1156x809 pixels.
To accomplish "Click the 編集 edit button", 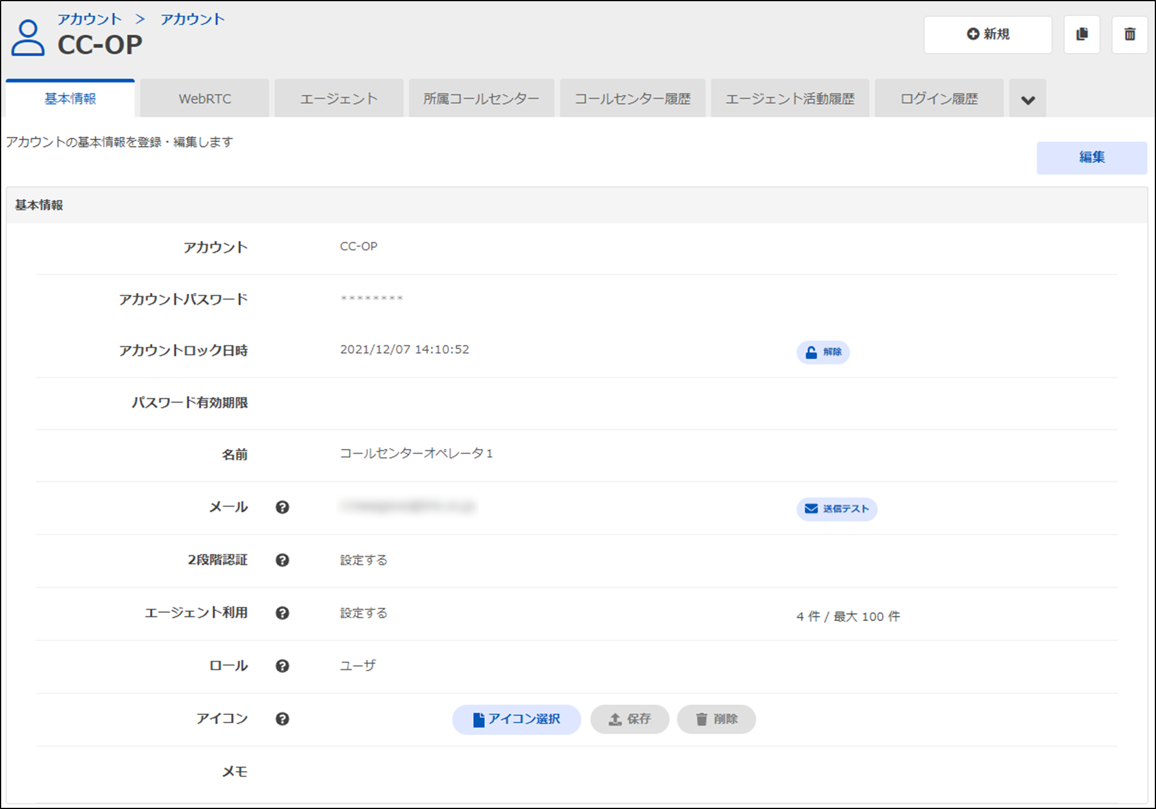I will click(x=1092, y=157).
